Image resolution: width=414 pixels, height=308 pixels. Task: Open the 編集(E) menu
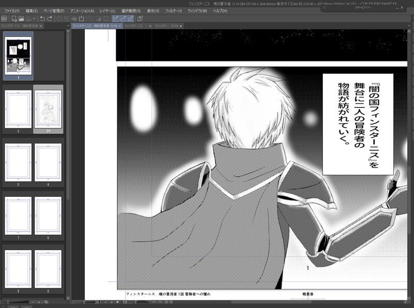[32, 11]
